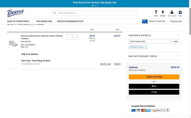Click the Mastercard payment method icon
The image size is (191, 118).
coord(143,110)
